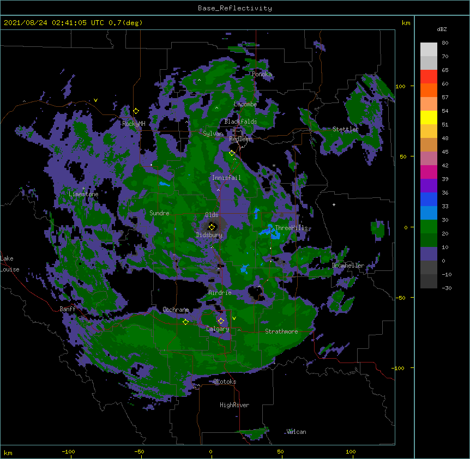The width and height of the screenshot is (470, 459).
Task: Select the Olds city label
Action: 212,215
